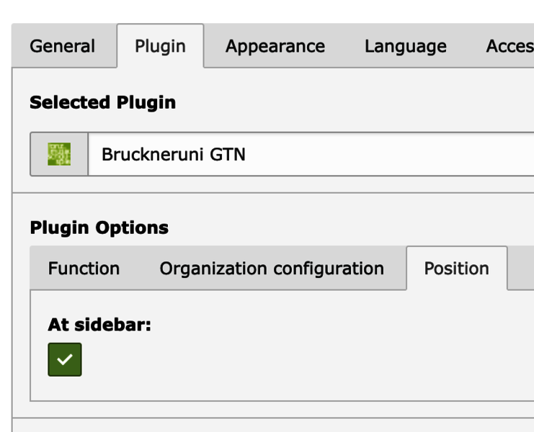Select the Plugin tab
This screenshot has width=534, height=432.
point(160,46)
